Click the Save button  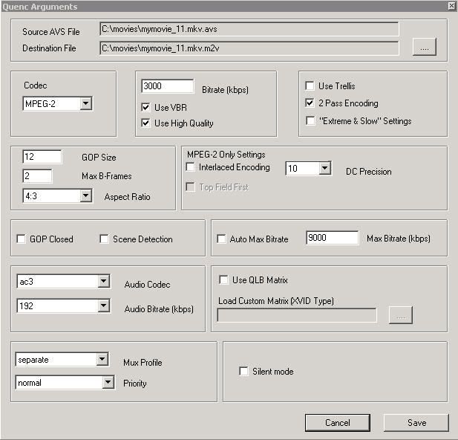coord(416,423)
